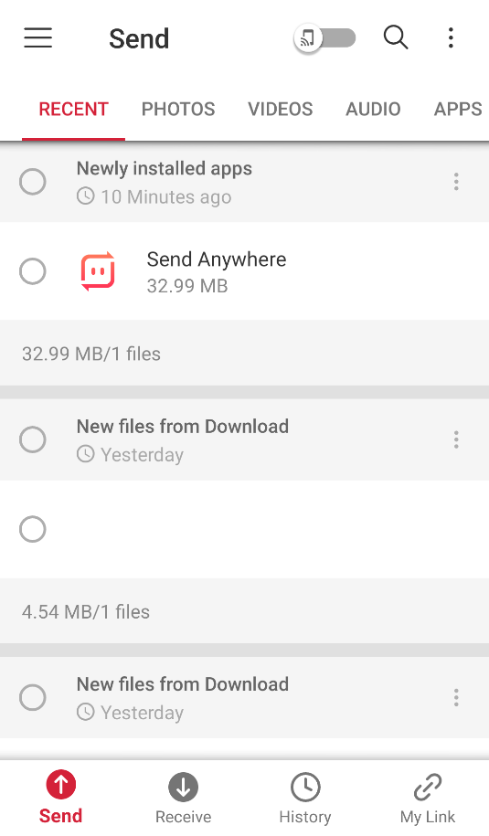Viewport: 489px width, 836px height.
Task: Open the hamburger navigation menu
Action: [37, 37]
